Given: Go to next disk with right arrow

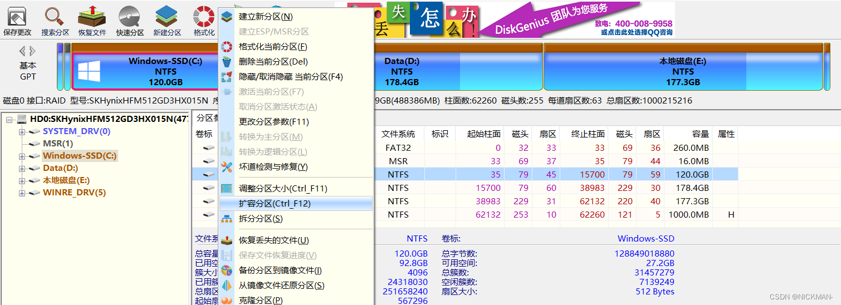Looking at the screenshot, I should click(32, 51).
